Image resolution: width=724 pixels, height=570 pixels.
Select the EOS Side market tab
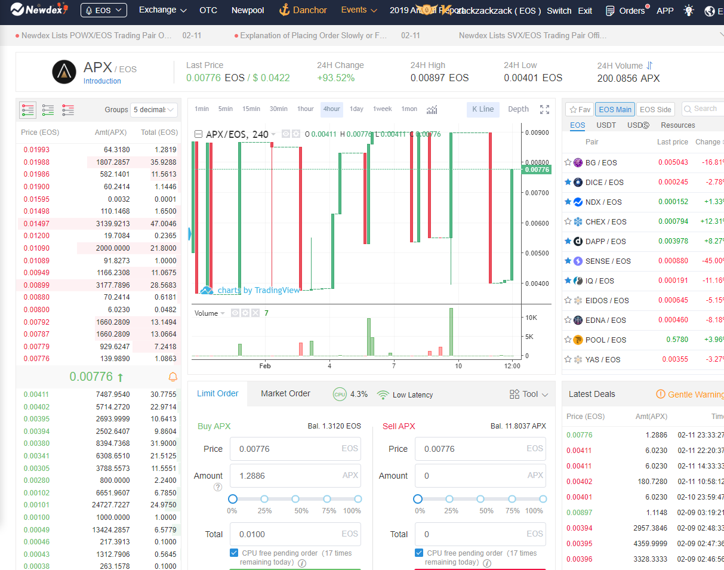(655, 109)
